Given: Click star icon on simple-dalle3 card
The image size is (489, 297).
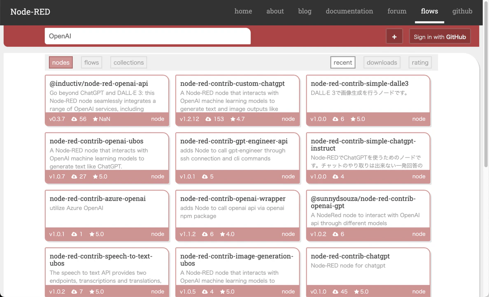Looking at the screenshot, I should 353,119.
